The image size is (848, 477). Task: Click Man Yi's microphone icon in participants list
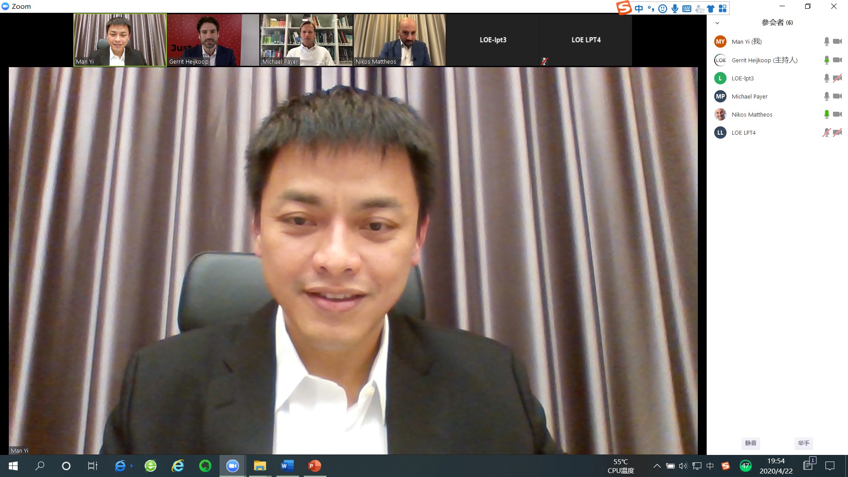(x=826, y=42)
